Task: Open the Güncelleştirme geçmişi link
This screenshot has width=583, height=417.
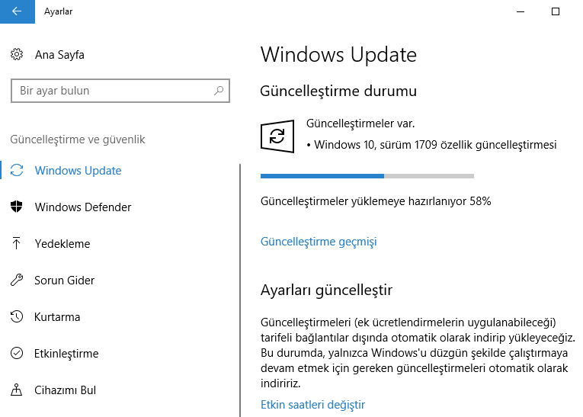Action: (x=319, y=242)
